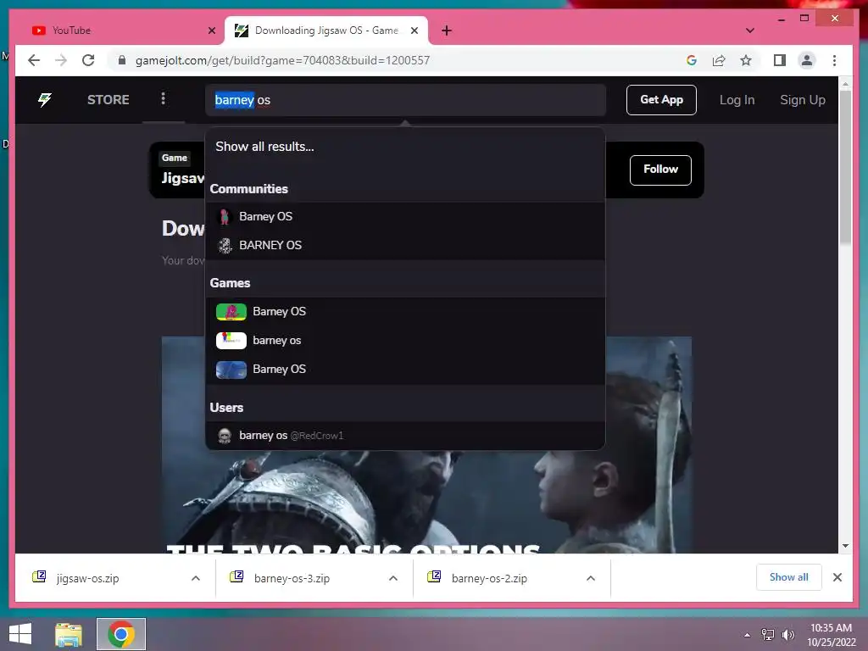Image resolution: width=868 pixels, height=651 pixels.
Task: Click the blue Barney OS game thumbnail
Action: tap(231, 370)
